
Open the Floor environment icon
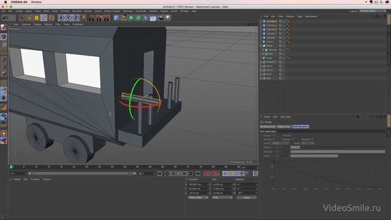(153, 18)
